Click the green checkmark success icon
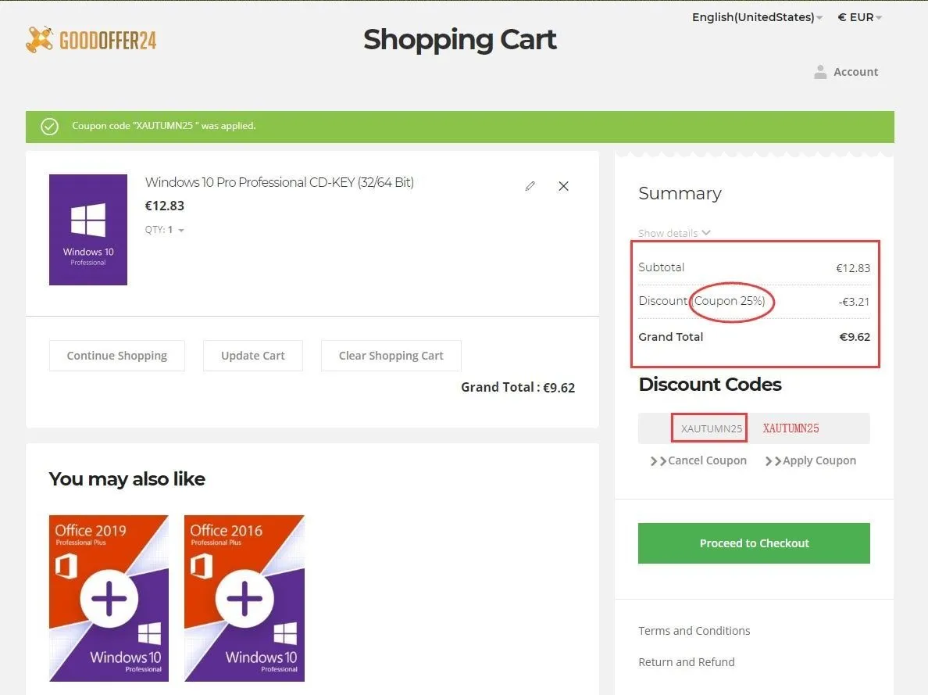This screenshot has width=928, height=695. 50,126
